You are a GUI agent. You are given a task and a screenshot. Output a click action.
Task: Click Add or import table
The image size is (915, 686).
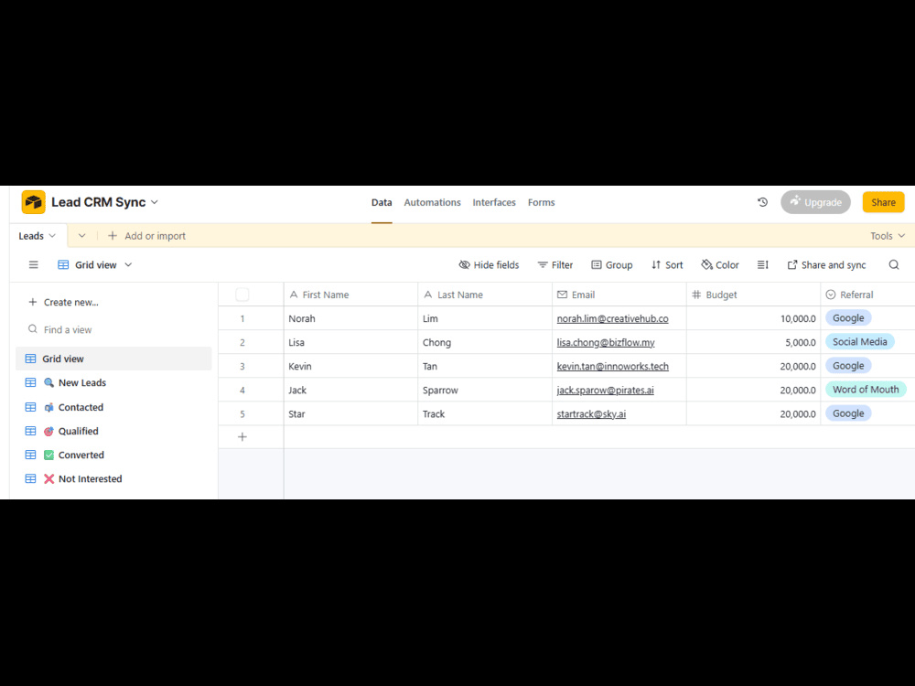(146, 236)
